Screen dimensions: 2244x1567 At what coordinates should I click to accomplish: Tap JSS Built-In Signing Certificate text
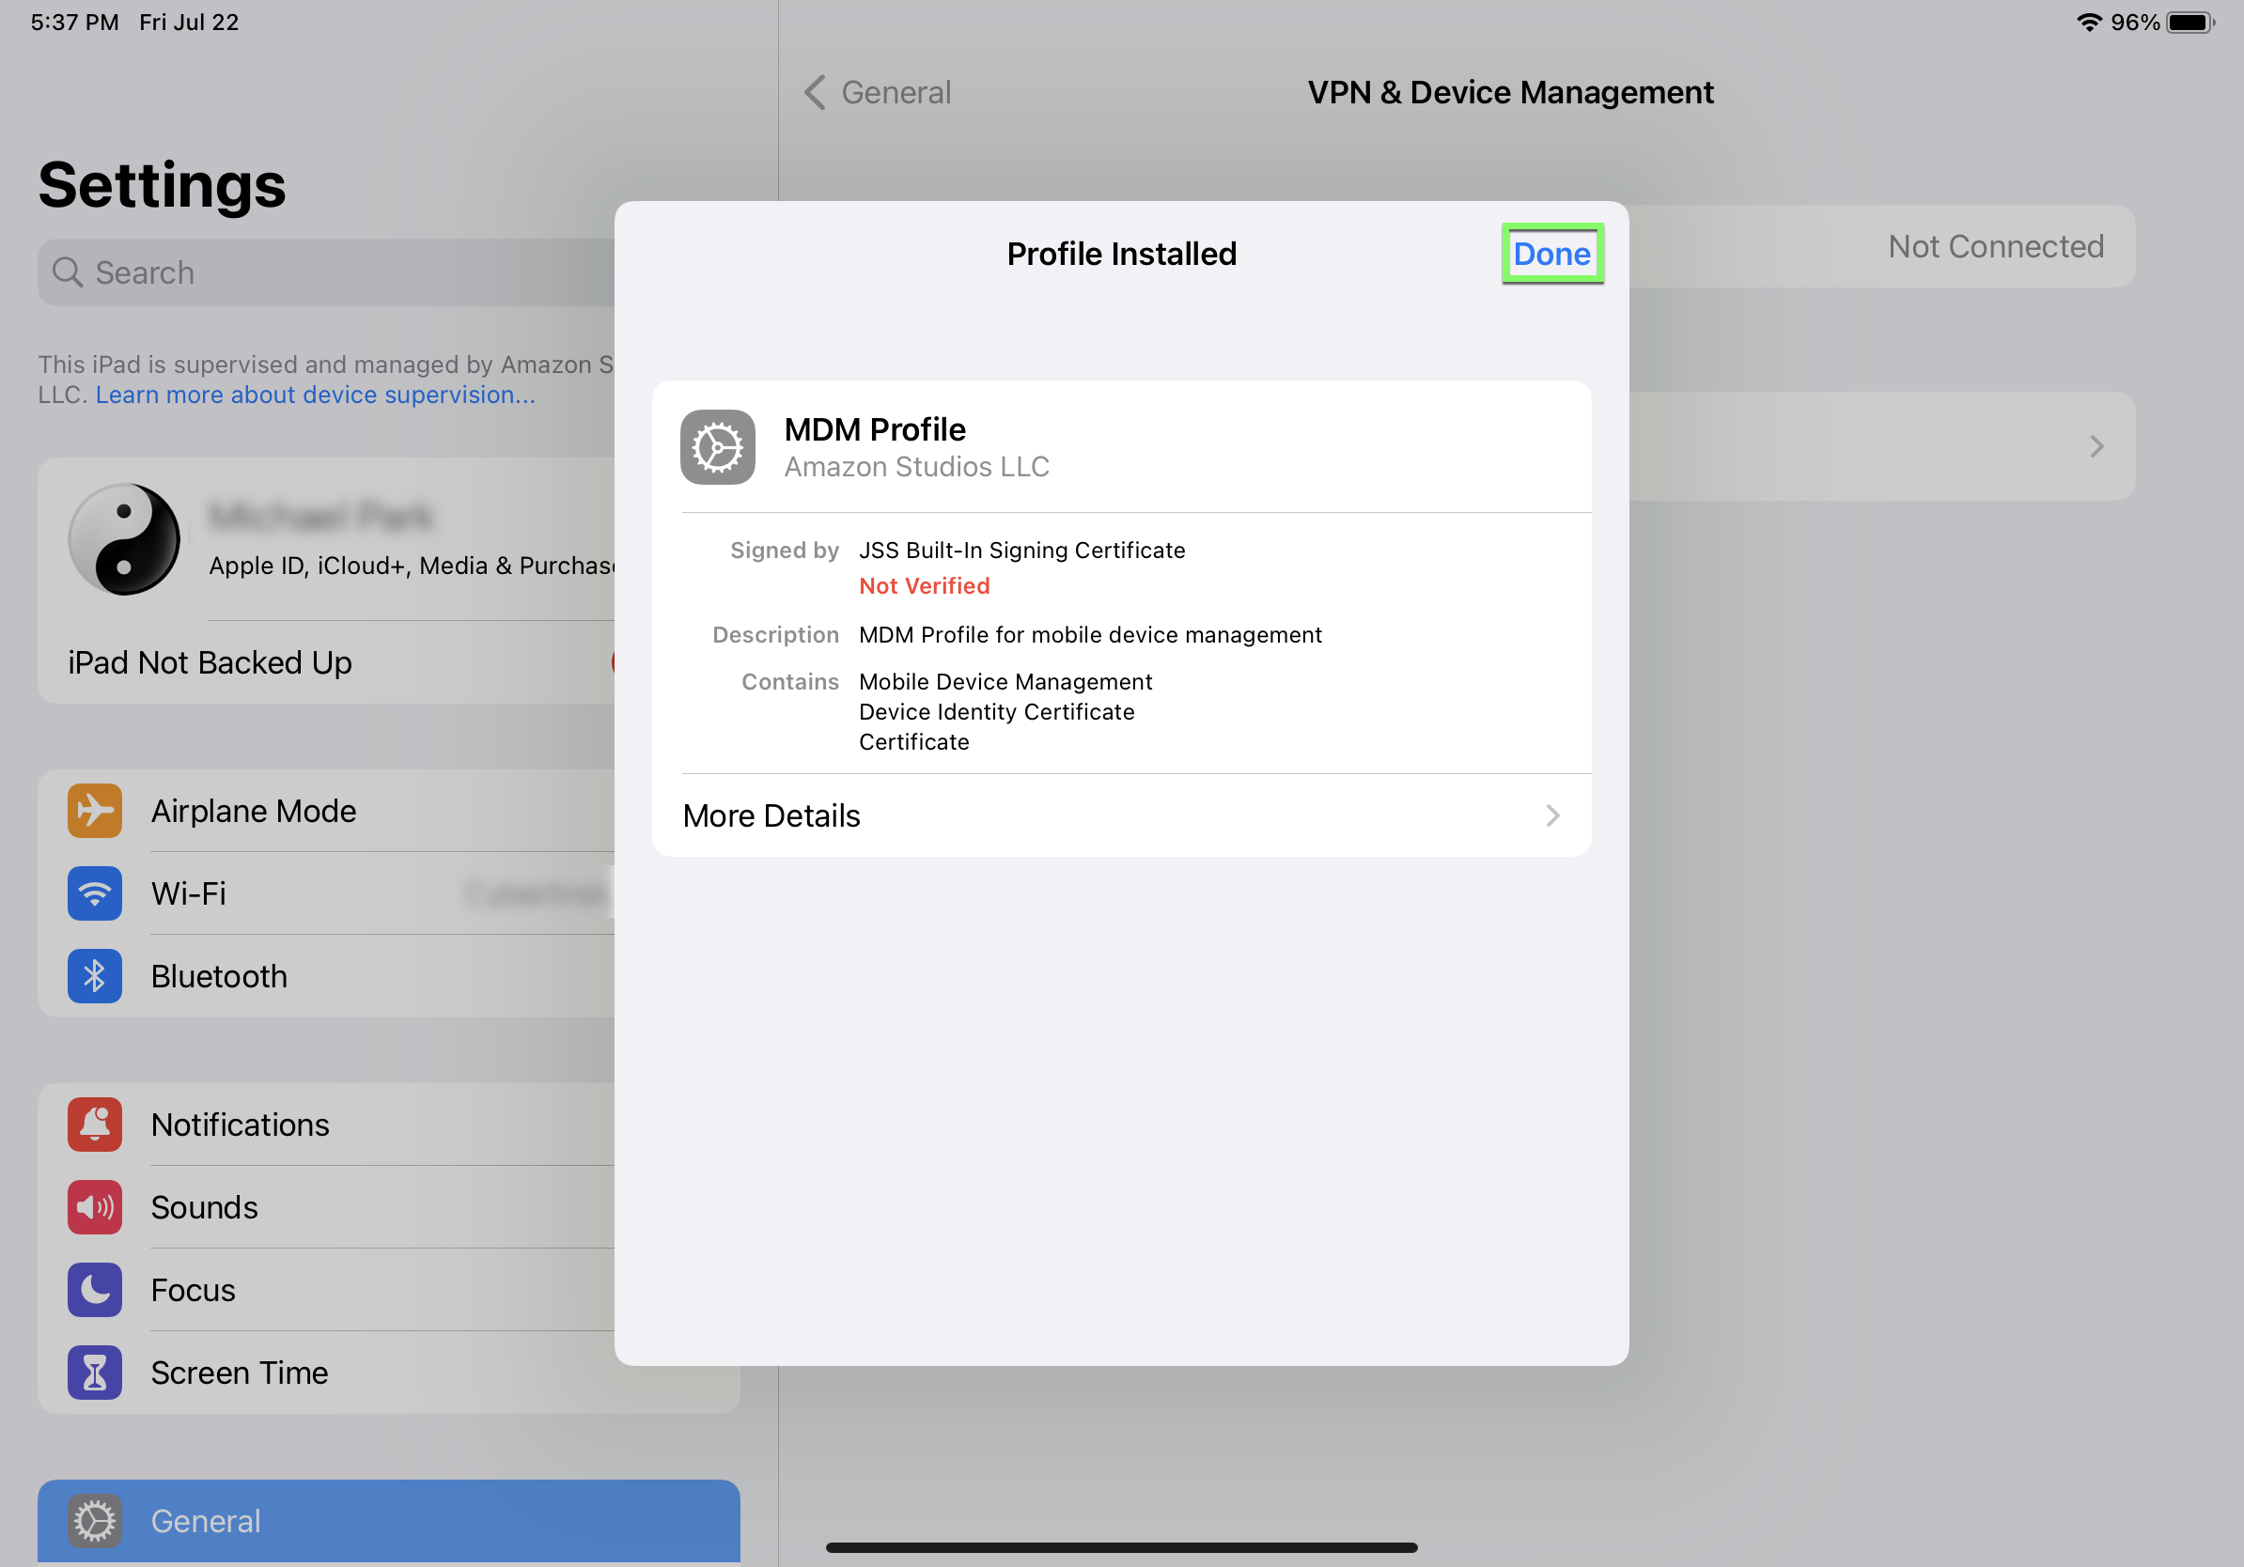click(1021, 551)
